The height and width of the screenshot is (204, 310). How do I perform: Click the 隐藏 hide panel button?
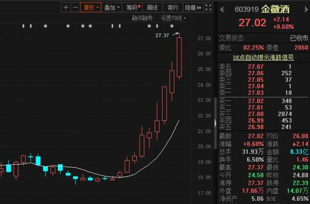click(193, 8)
